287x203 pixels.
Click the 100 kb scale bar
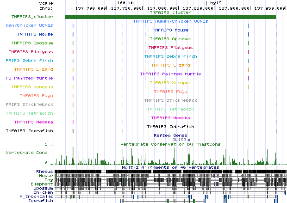[x=170, y=3]
